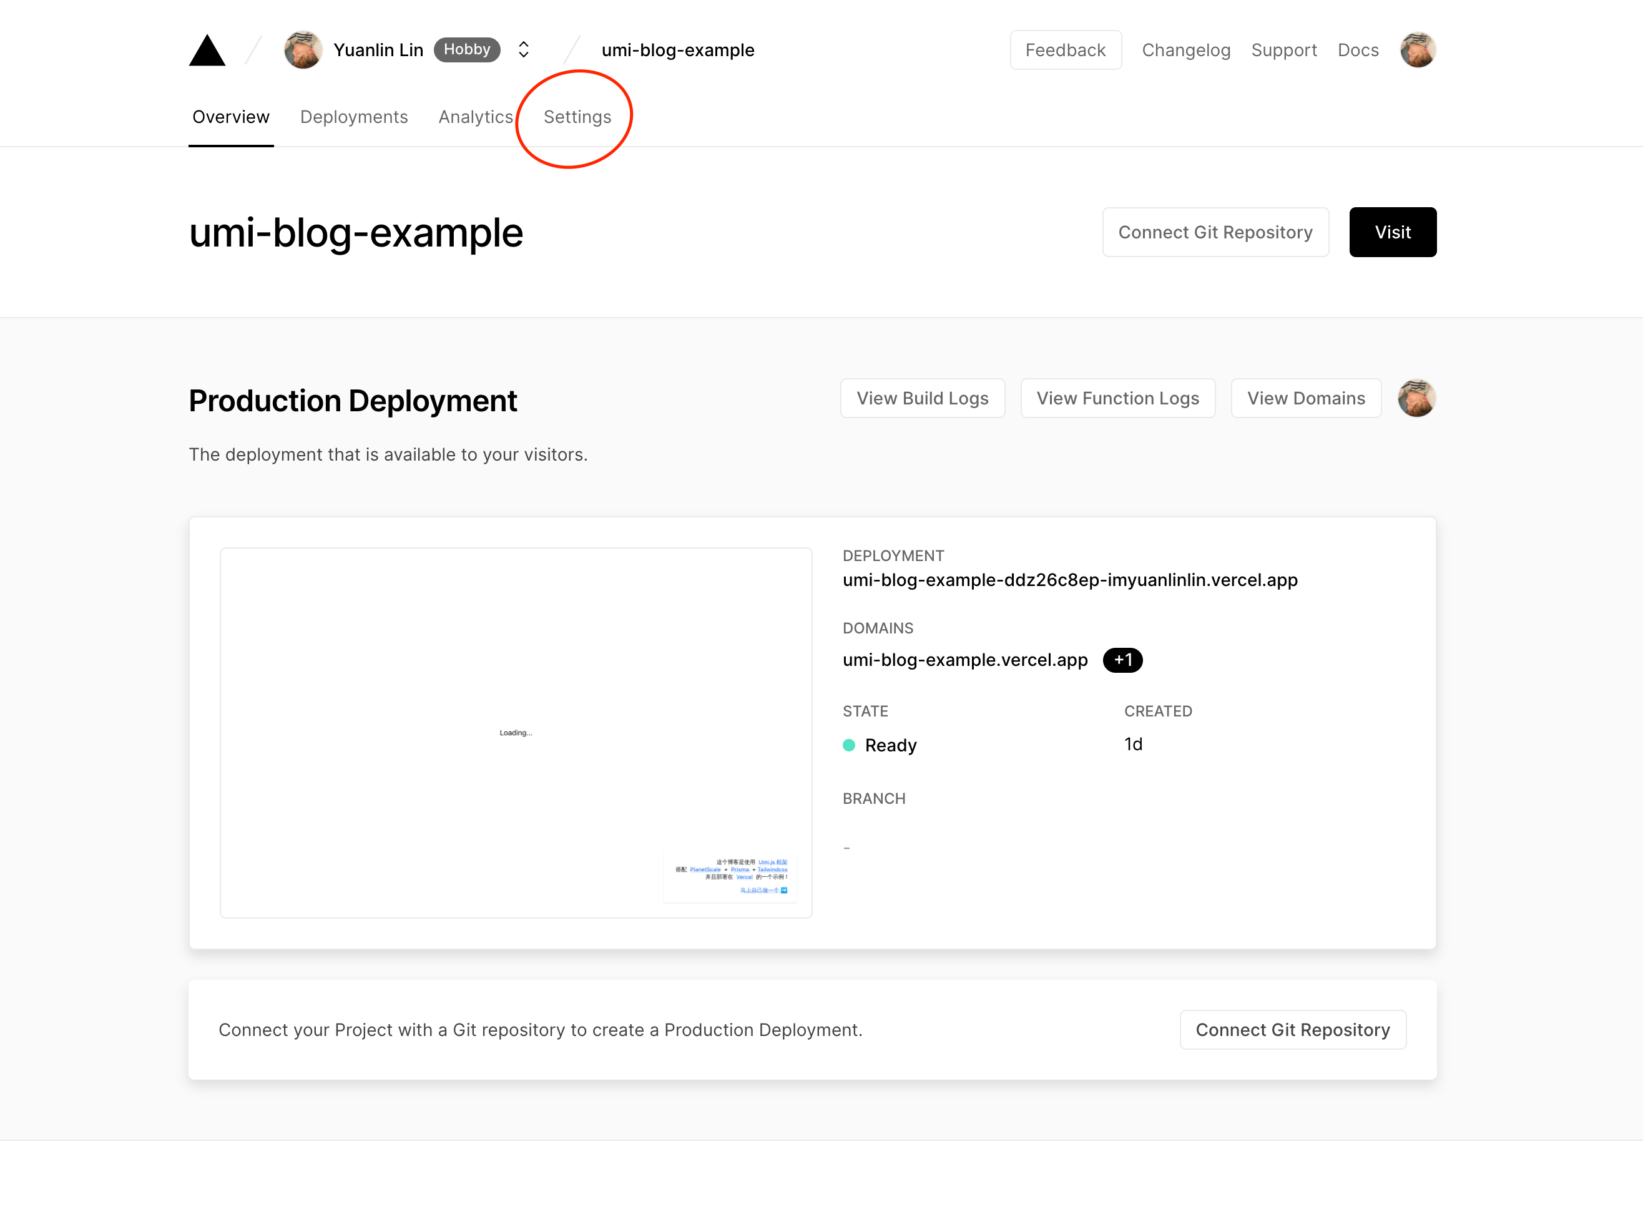This screenshot has width=1643, height=1207.
Task: Click the Visit deployment button
Action: pos(1391,232)
